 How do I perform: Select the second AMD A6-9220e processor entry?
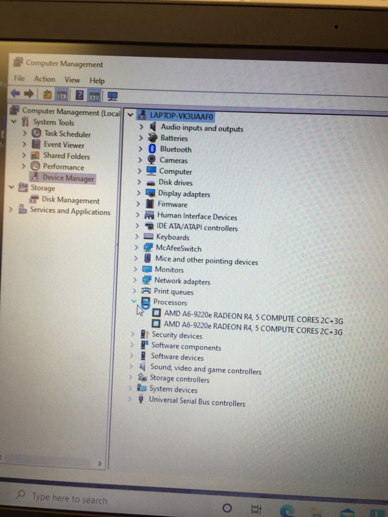pyautogui.click(x=253, y=327)
